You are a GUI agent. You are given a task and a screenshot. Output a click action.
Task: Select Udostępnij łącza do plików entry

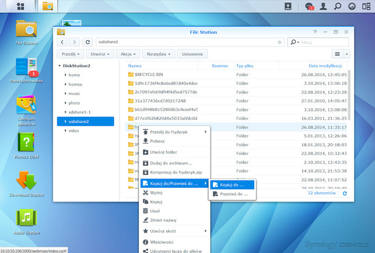(175, 251)
